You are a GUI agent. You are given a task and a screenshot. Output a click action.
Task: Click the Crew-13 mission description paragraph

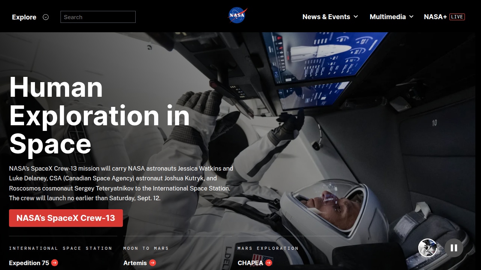[x=121, y=183]
